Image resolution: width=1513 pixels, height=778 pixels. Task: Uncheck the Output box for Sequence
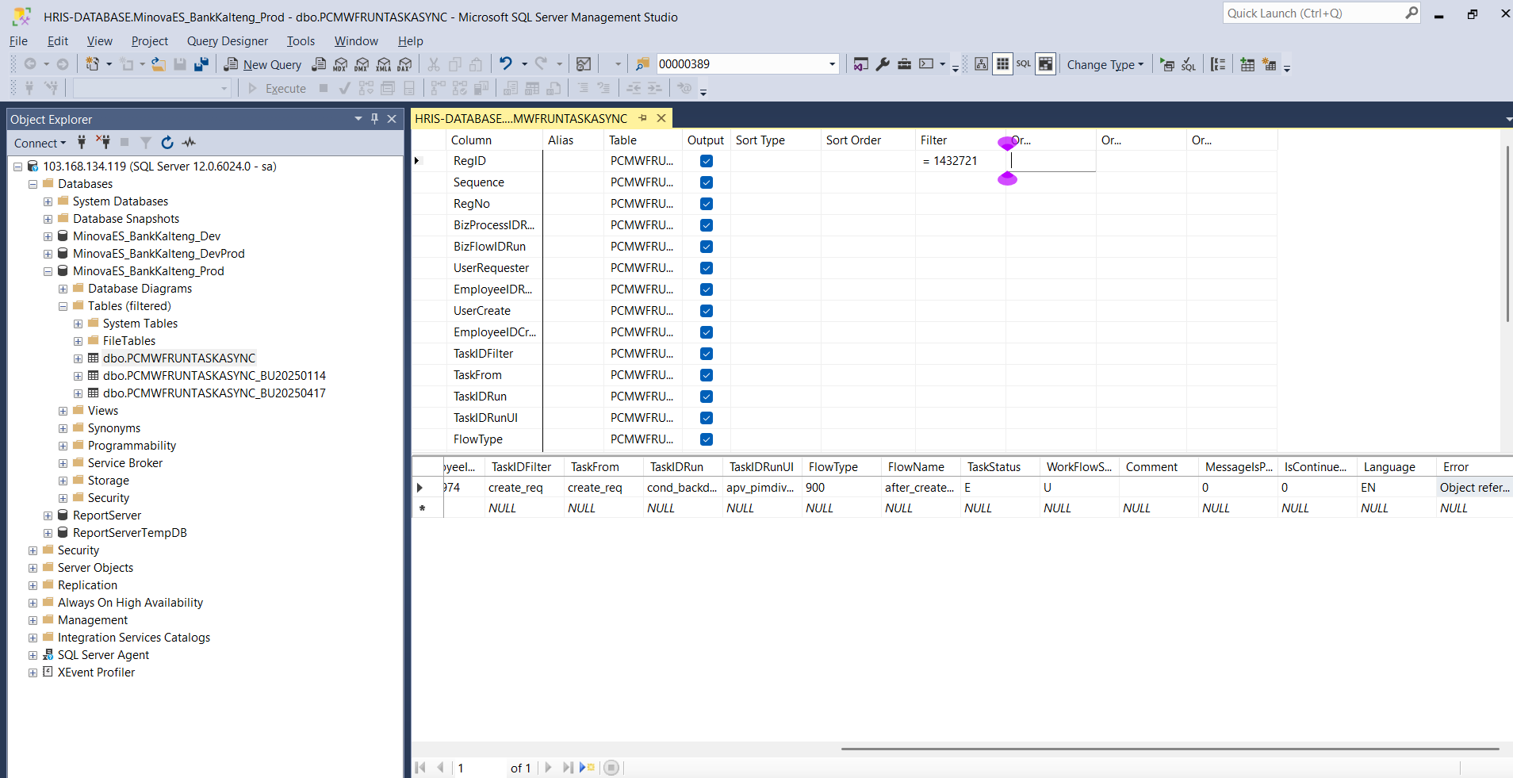click(707, 182)
